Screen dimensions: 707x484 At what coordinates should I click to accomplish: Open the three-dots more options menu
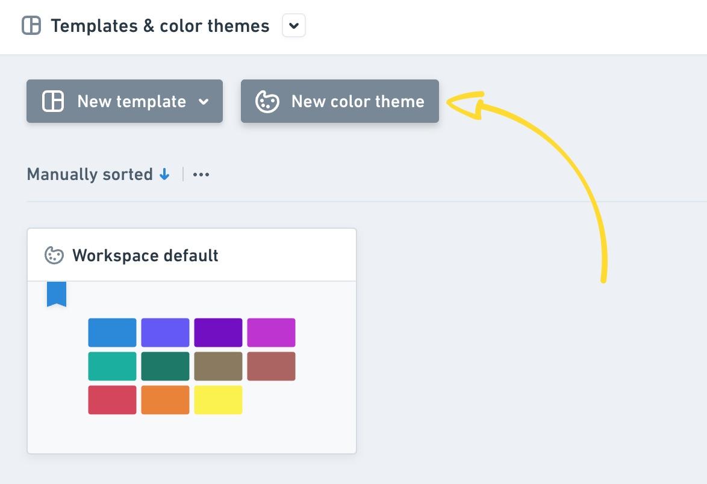pyautogui.click(x=201, y=175)
